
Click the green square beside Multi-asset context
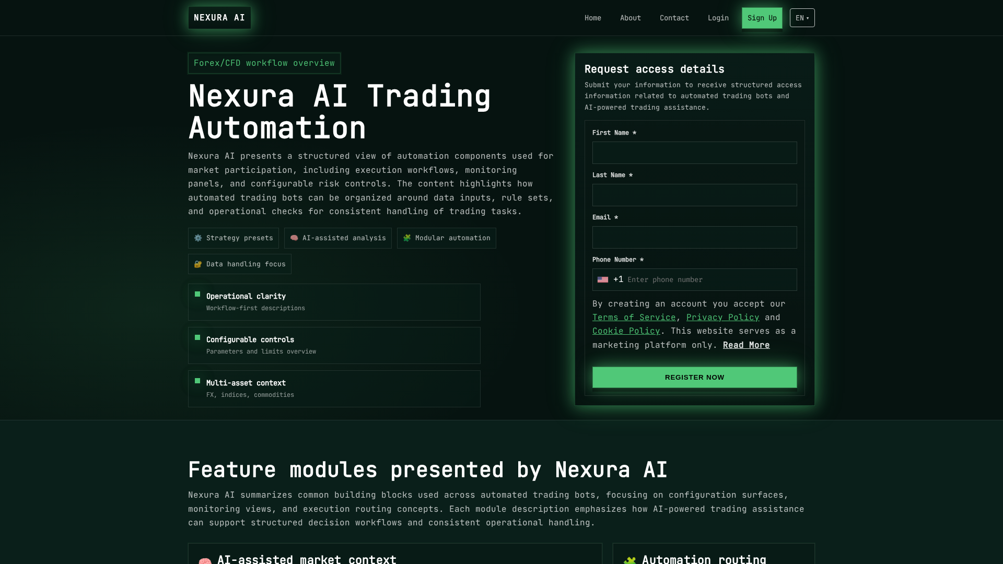[197, 381]
